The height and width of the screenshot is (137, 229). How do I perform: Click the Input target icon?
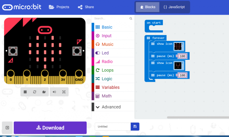(98, 36)
